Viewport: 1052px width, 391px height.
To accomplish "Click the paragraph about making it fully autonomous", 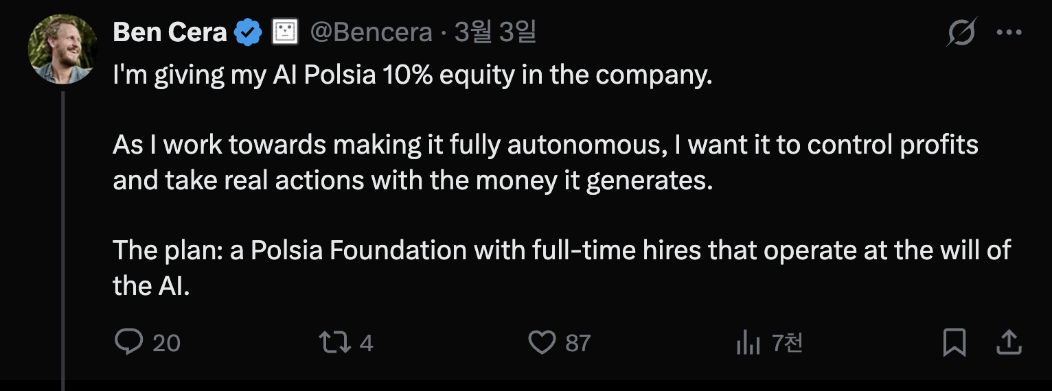I will tap(545, 163).
